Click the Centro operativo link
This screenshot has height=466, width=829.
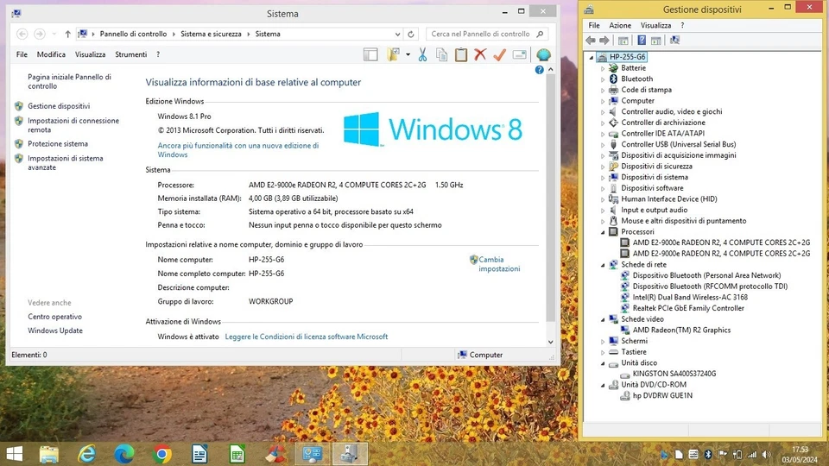(x=55, y=317)
